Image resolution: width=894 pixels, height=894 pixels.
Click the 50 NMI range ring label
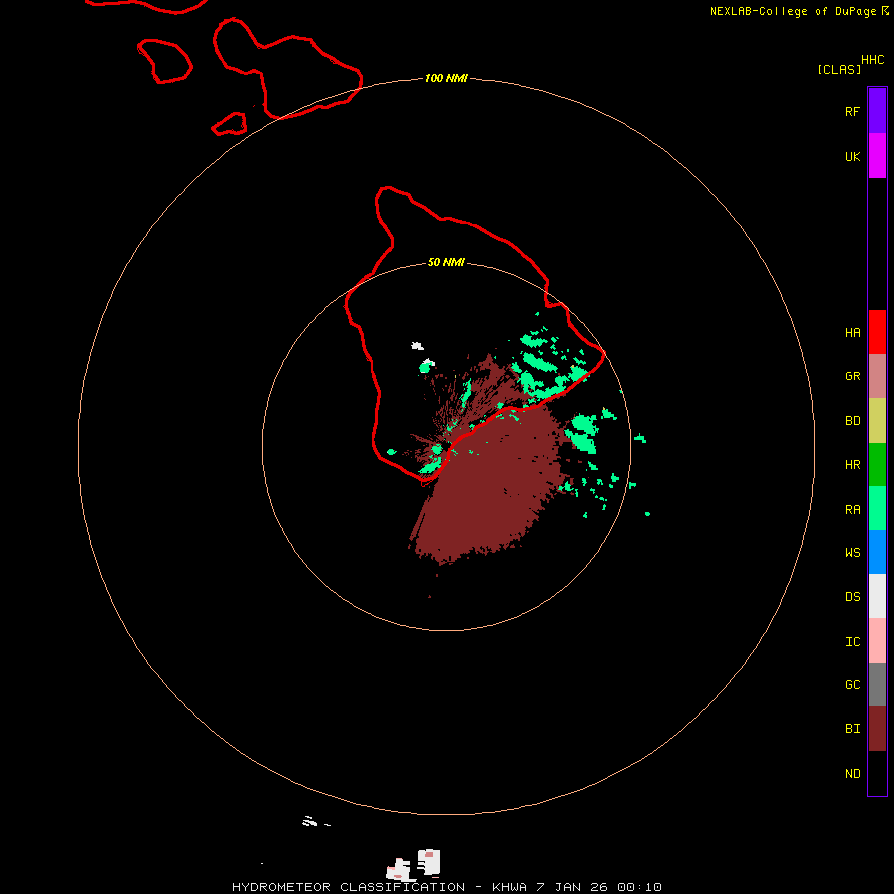coord(446,262)
